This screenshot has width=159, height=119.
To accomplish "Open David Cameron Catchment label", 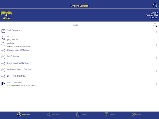I will pos(19,63).
